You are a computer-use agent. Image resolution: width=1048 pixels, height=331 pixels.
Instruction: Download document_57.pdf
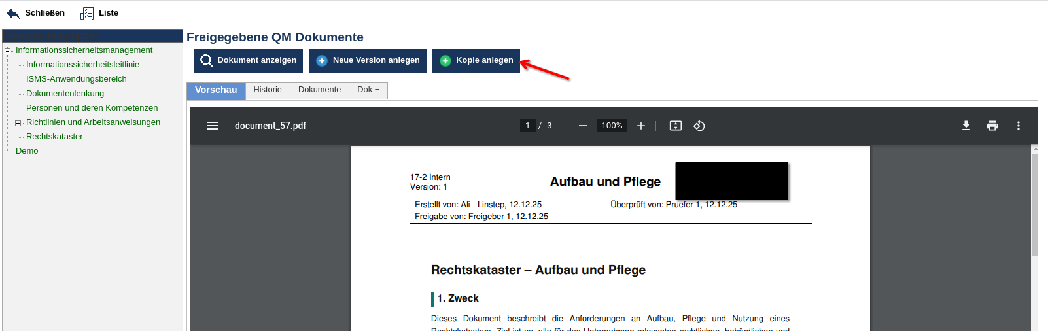(x=966, y=126)
